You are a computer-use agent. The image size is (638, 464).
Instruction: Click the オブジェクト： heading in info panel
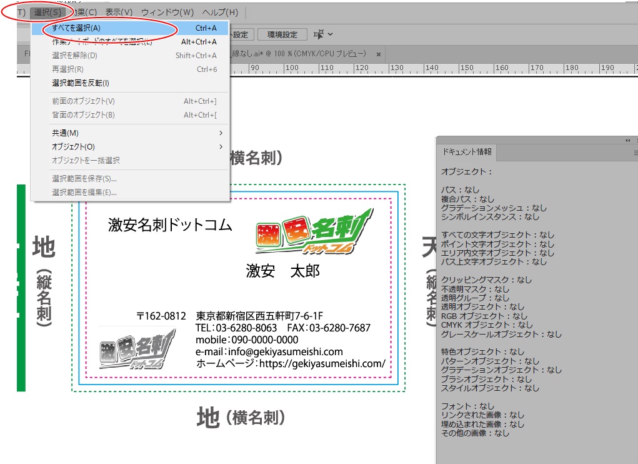(x=467, y=172)
